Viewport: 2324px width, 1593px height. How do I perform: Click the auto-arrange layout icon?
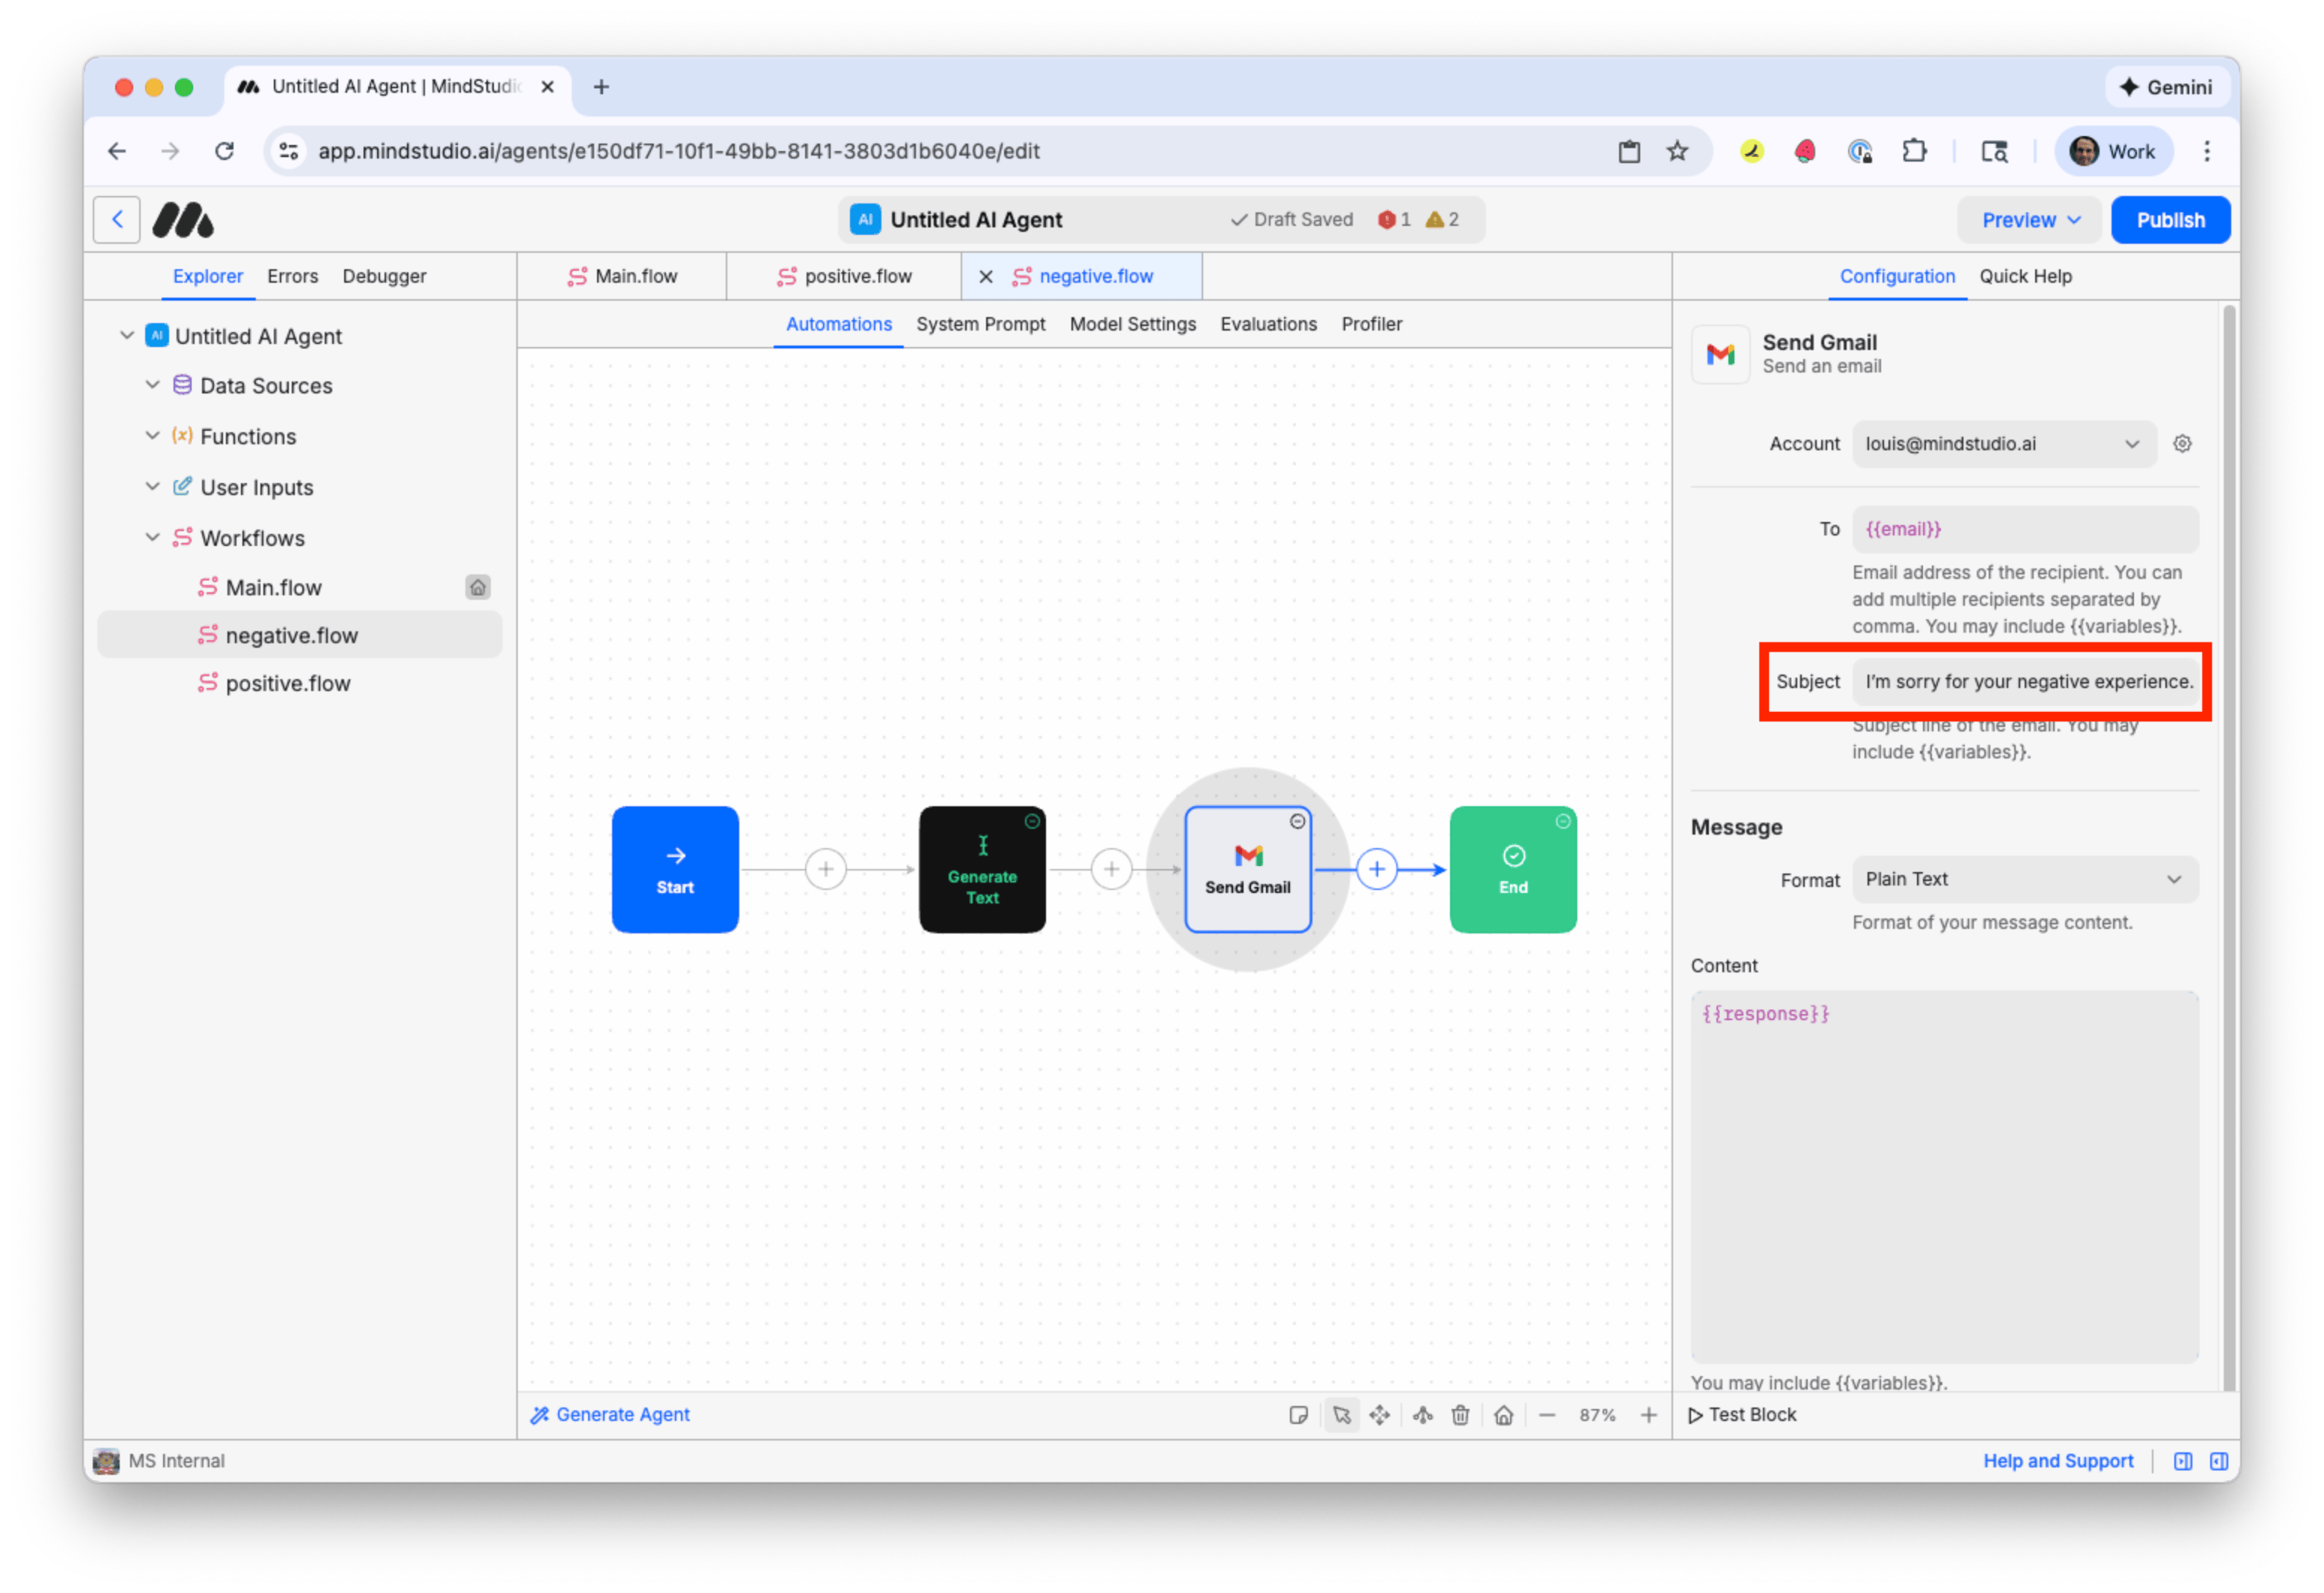[1422, 1415]
